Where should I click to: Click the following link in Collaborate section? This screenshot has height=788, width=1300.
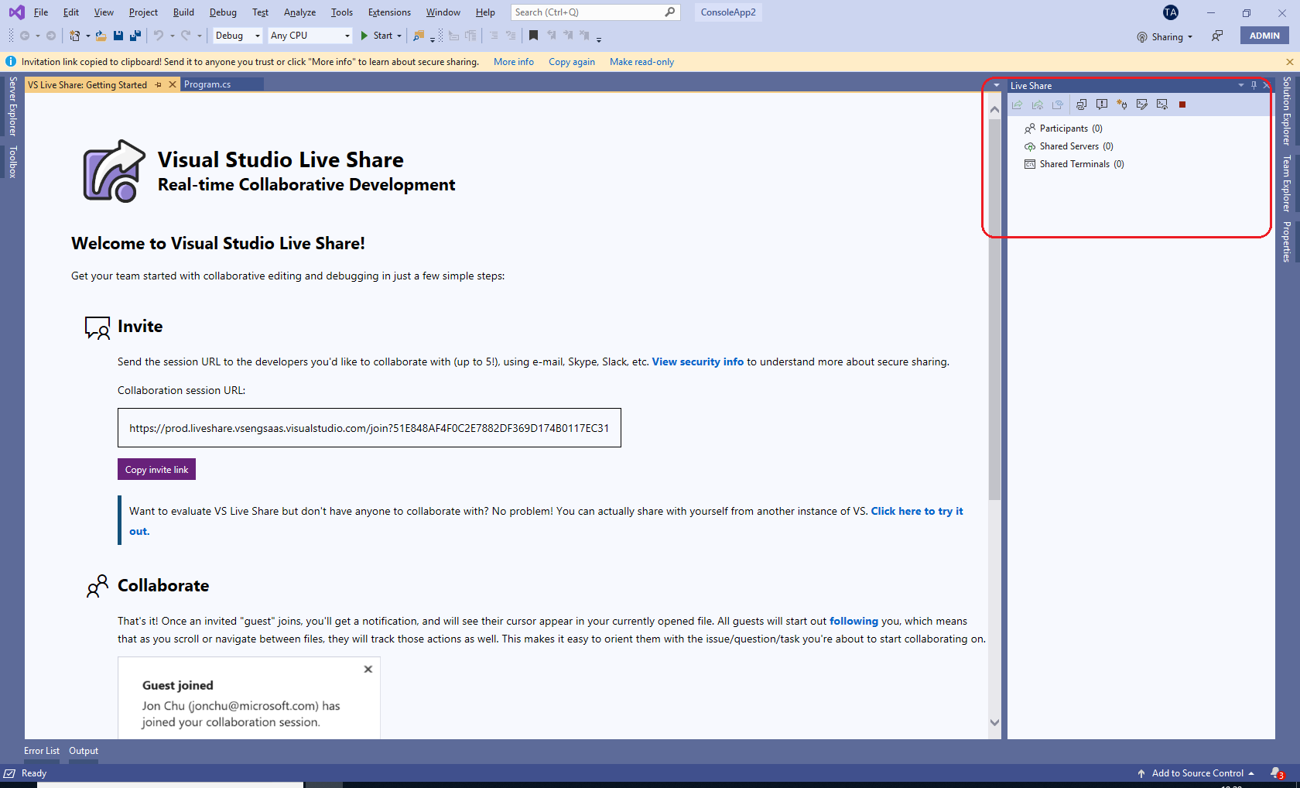(x=854, y=621)
